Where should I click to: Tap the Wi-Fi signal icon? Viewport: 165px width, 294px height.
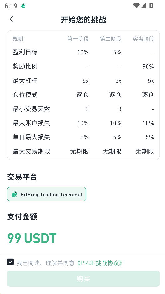point(136,6)
